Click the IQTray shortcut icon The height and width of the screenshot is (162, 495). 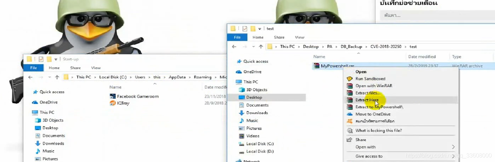(x=113, y=103)
